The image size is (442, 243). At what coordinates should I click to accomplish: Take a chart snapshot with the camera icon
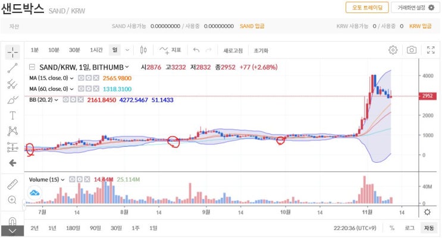click(411, 50)
